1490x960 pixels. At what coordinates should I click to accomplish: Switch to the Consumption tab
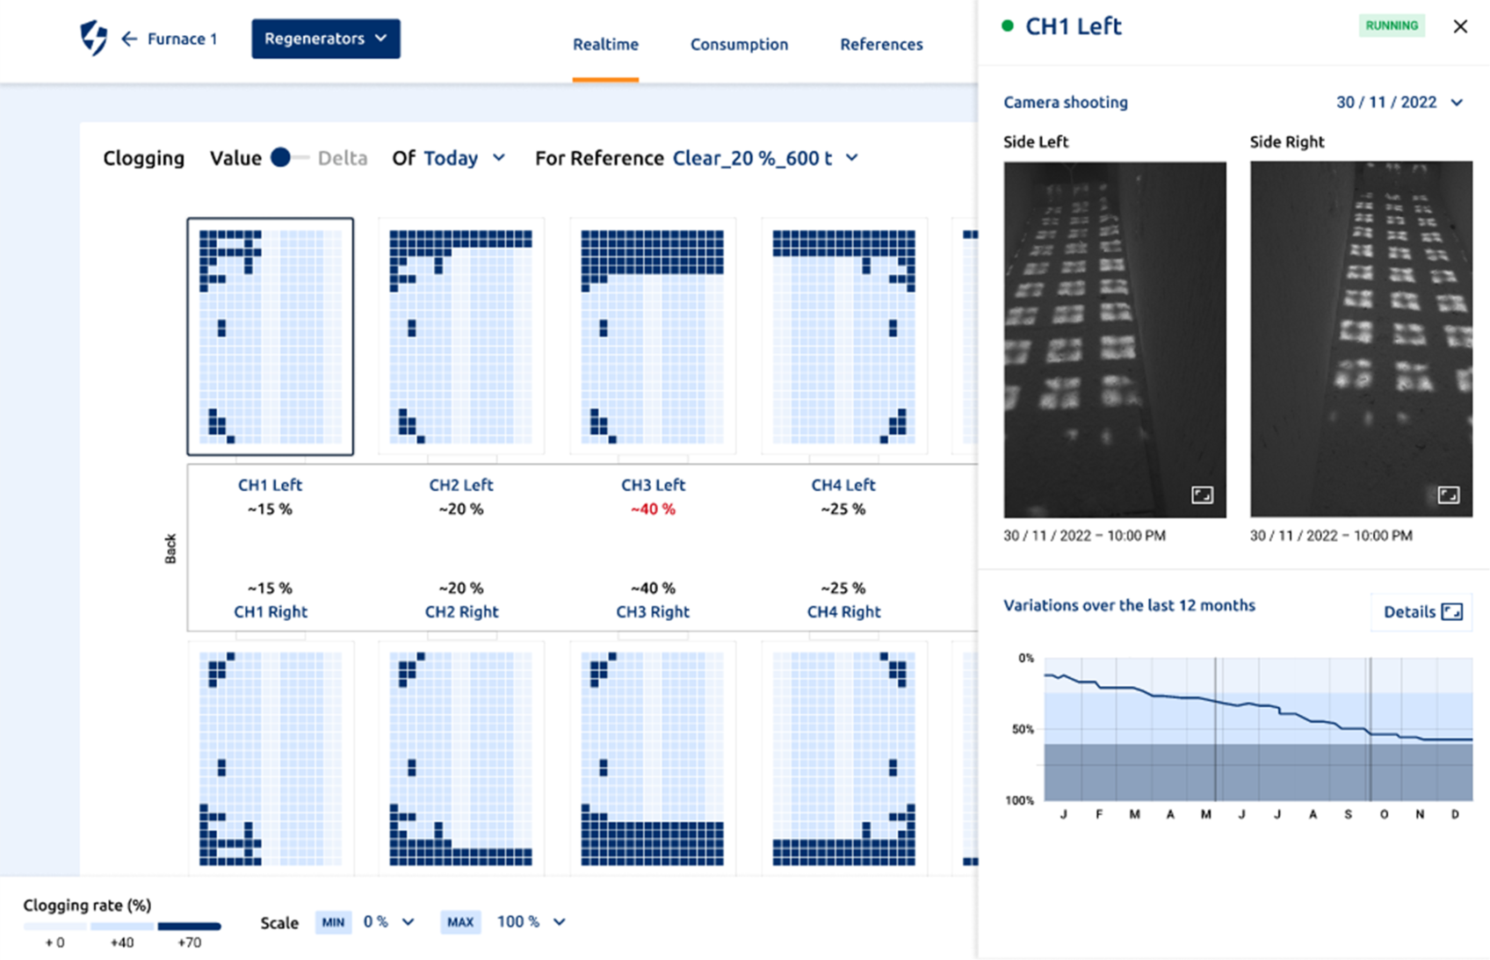(739, 45)
